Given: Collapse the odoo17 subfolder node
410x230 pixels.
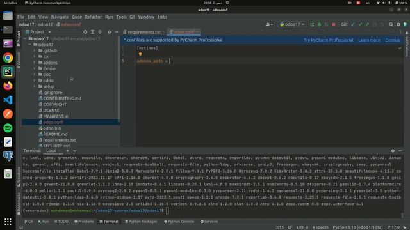Looking at the screenshot, I should tap(30, 45).
